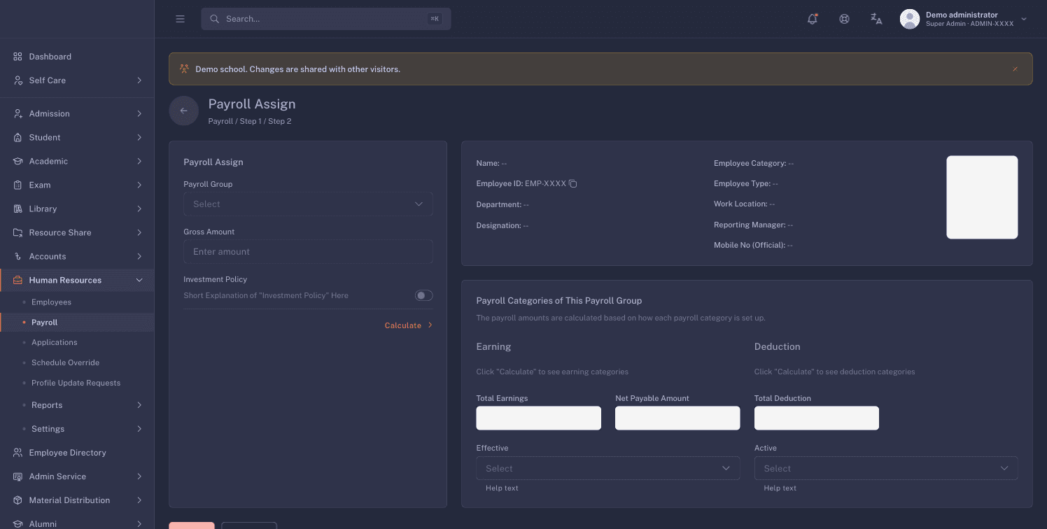Screen dimensions: 1047x529
Task: Open the Effective select dropdown
Action: (607, 469)
